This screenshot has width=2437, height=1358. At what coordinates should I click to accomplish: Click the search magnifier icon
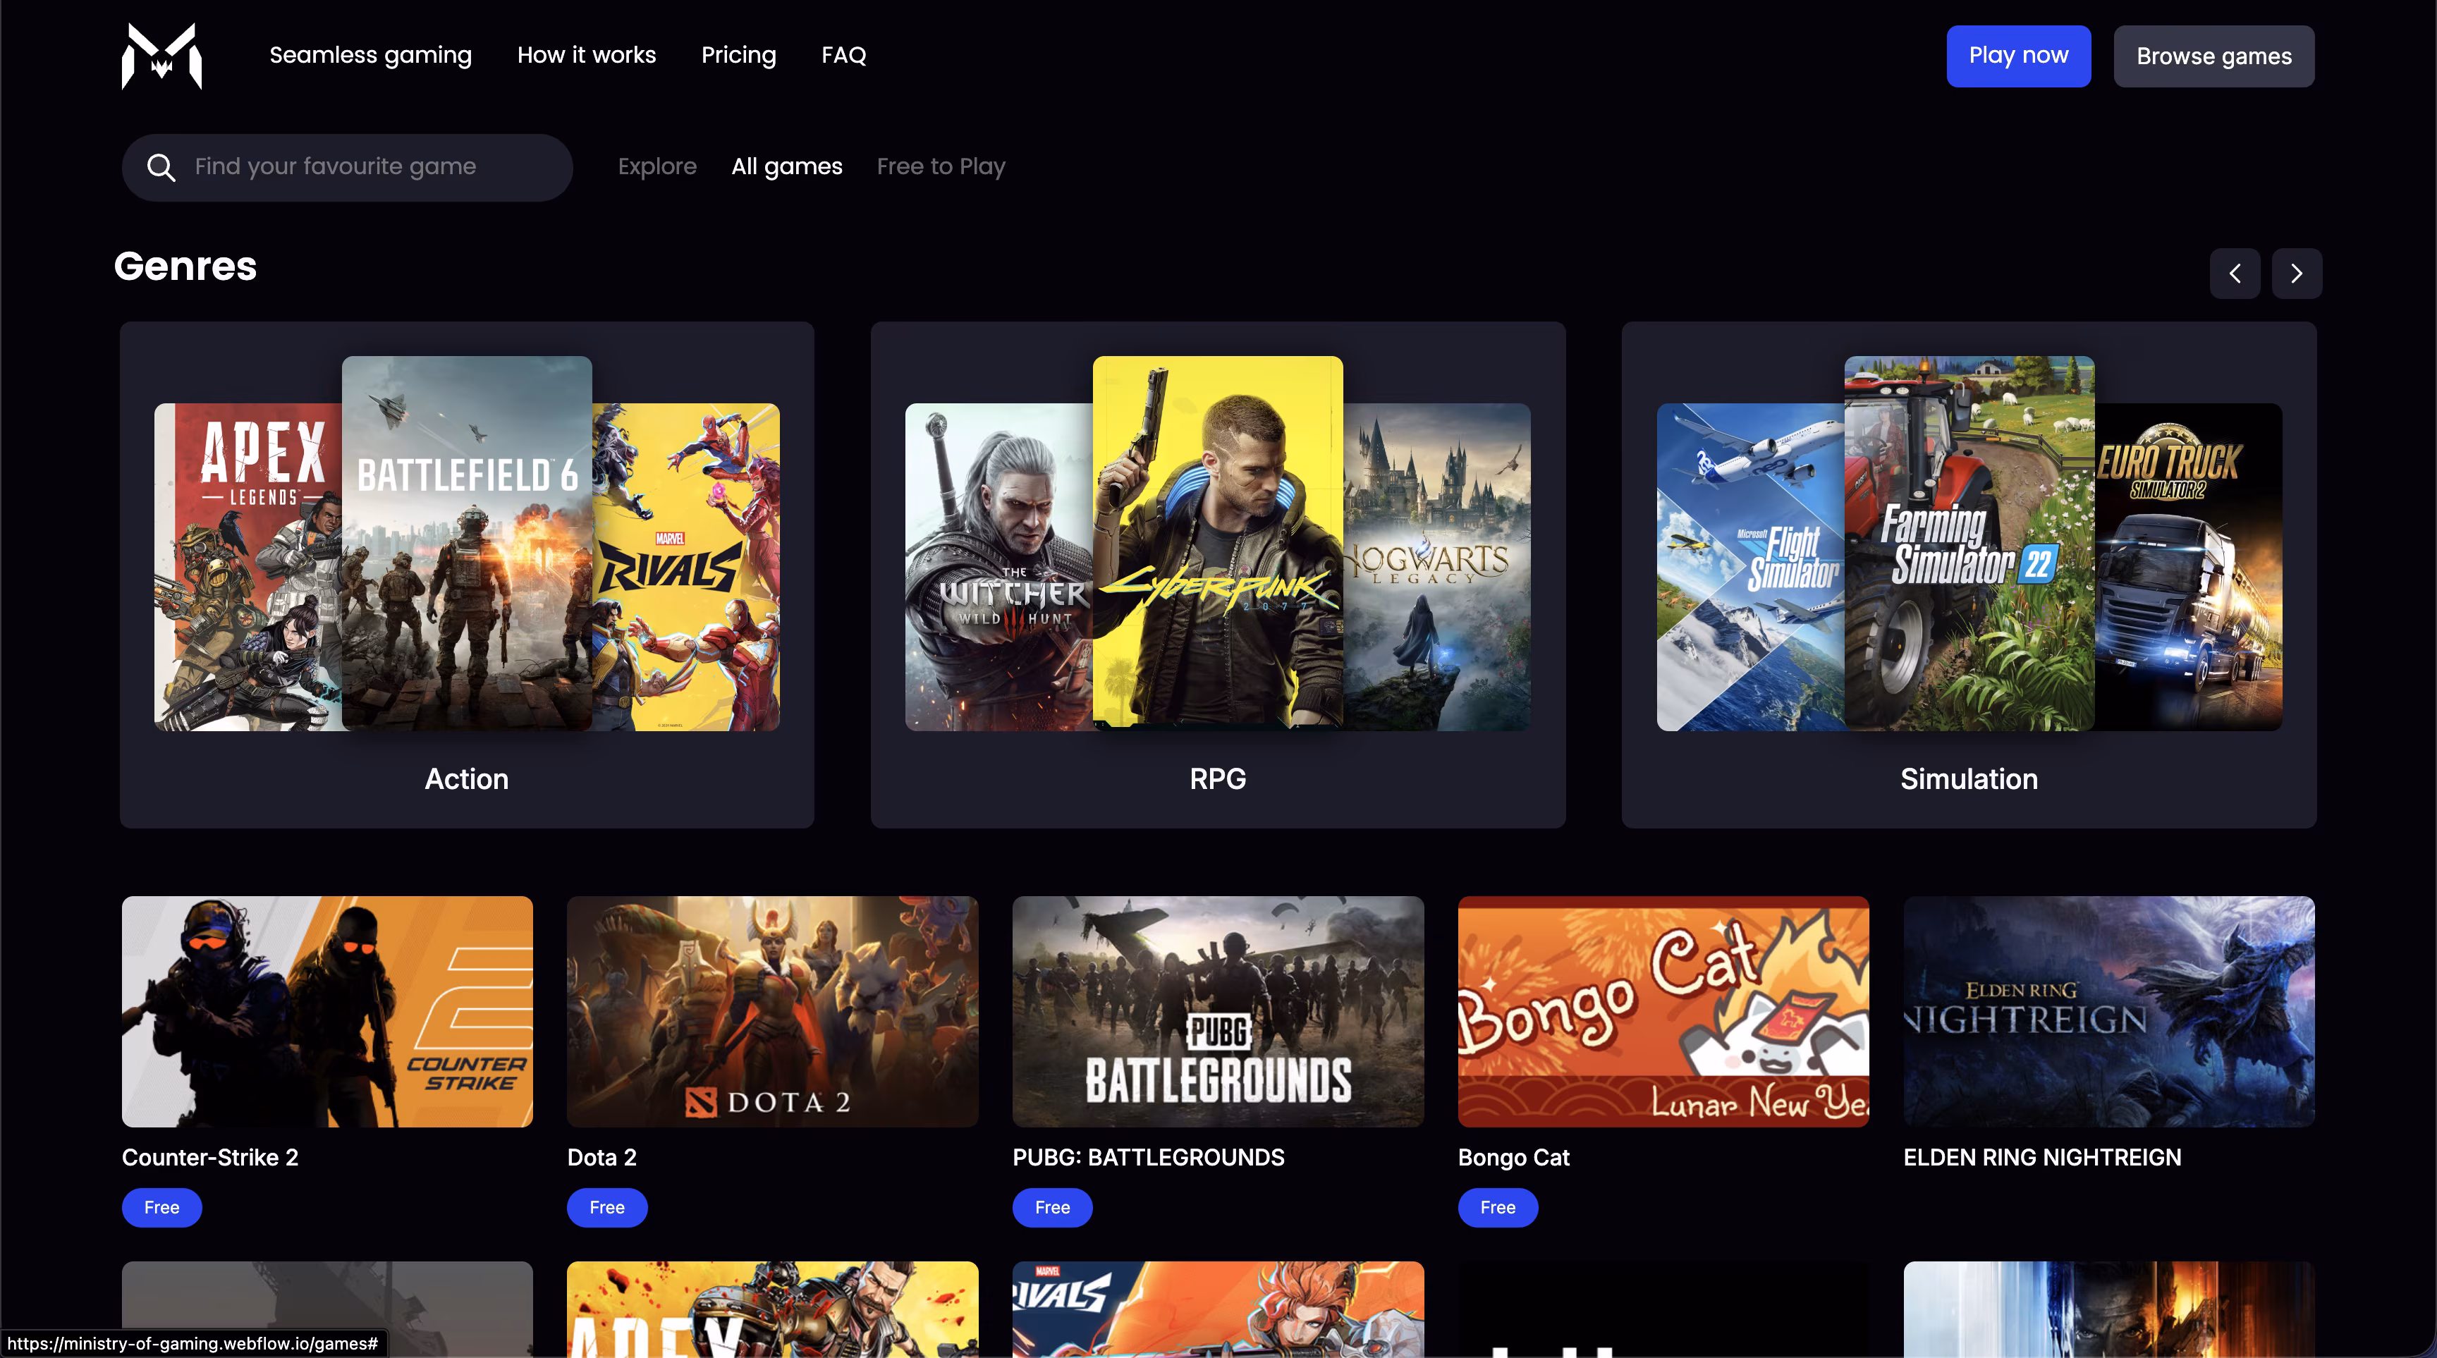tap(161, 167)
